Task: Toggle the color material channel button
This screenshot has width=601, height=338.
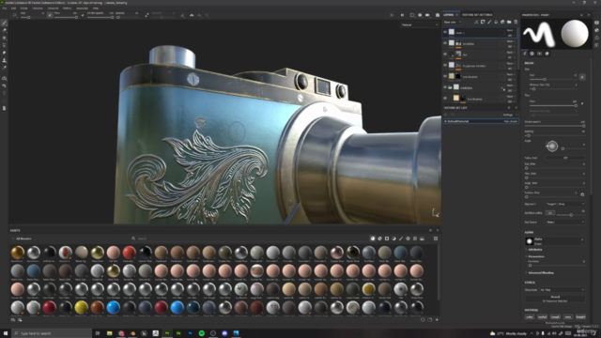Action: [x=530, y=317]
